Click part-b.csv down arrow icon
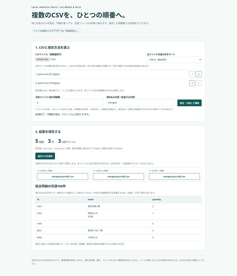This screenshot has width=237, height=276. (x=199, y=83)
